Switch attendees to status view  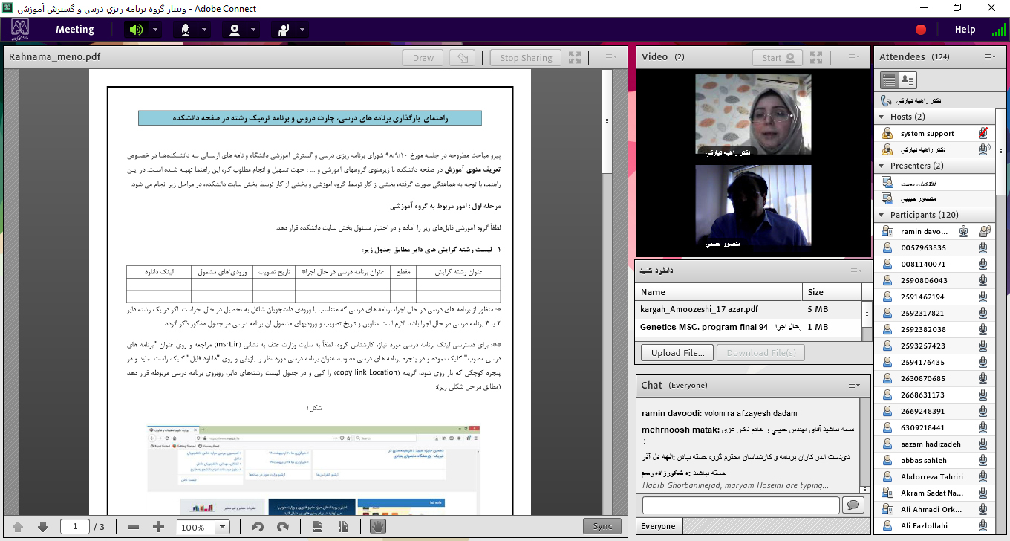(908, 80)
